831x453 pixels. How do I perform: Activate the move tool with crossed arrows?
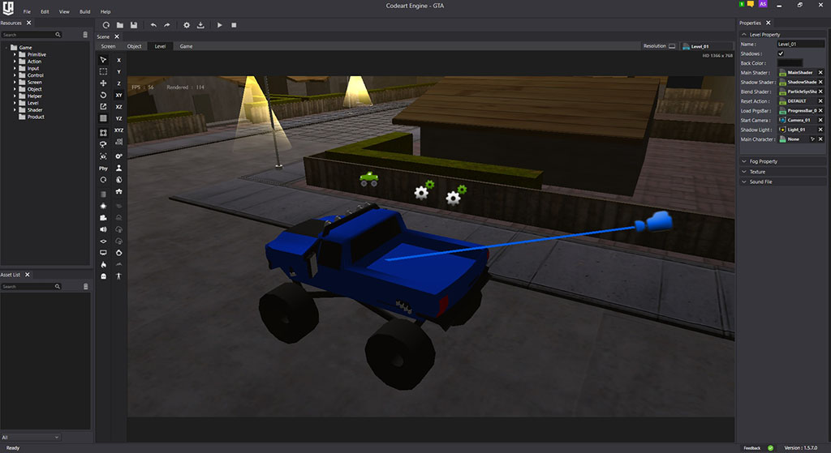click(x=103, y=83)
